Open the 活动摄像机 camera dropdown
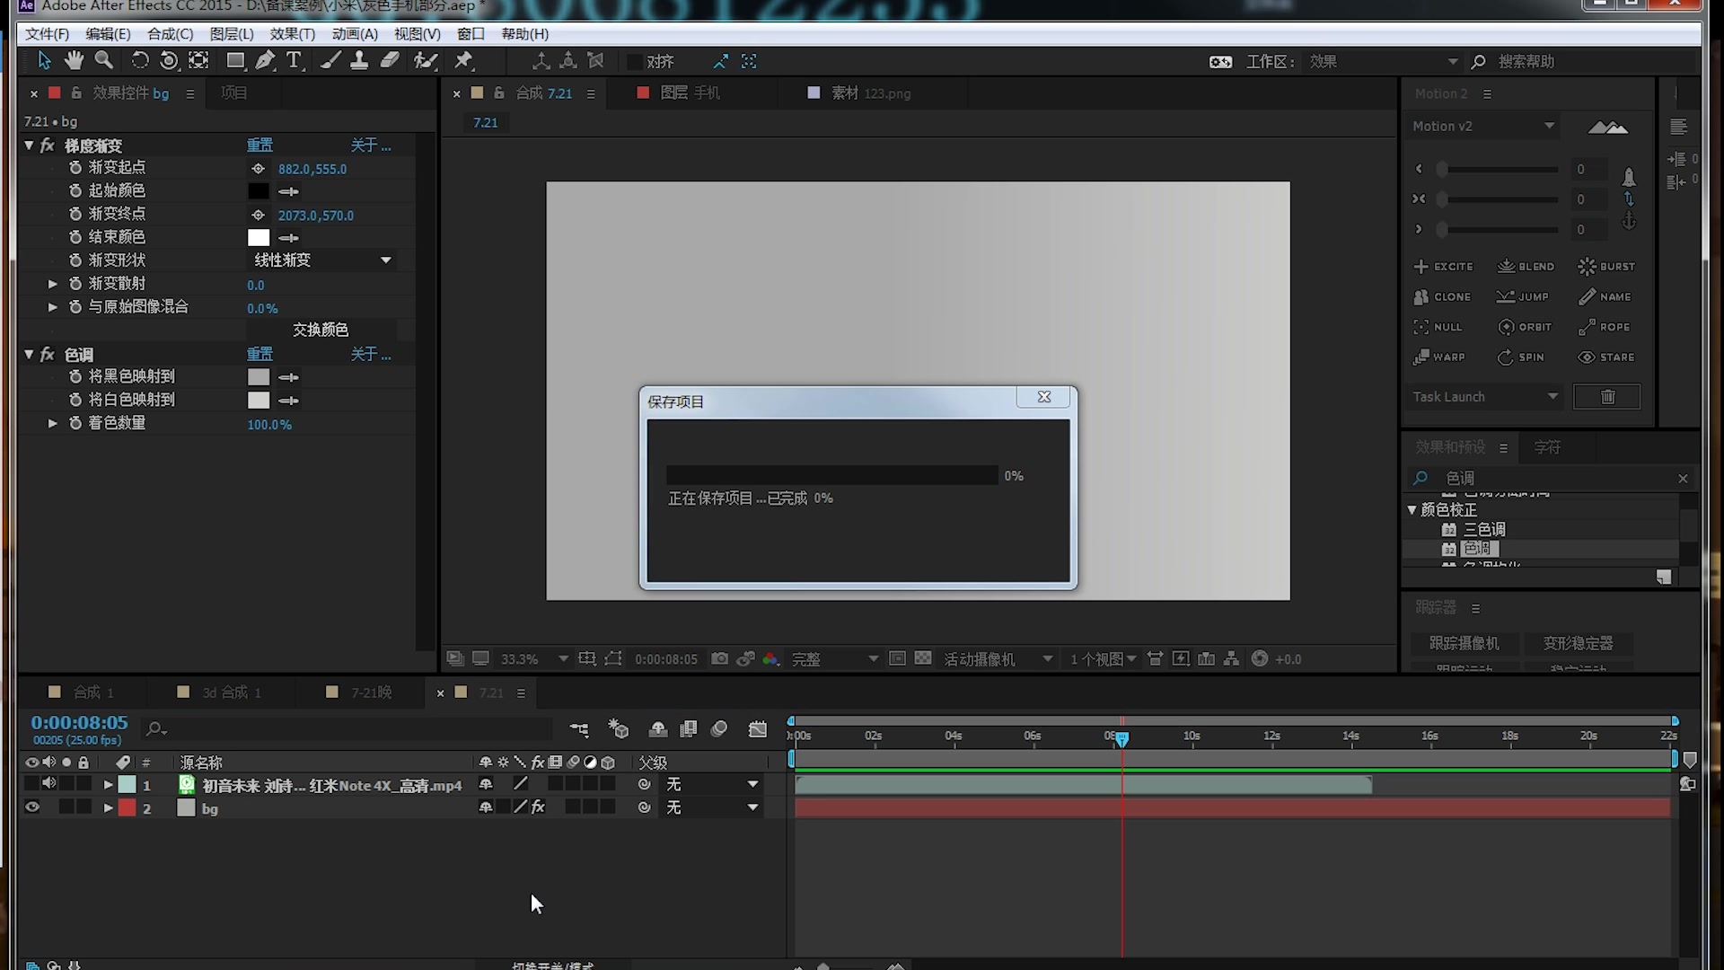The image size is (1724, 970). (998, 659)
